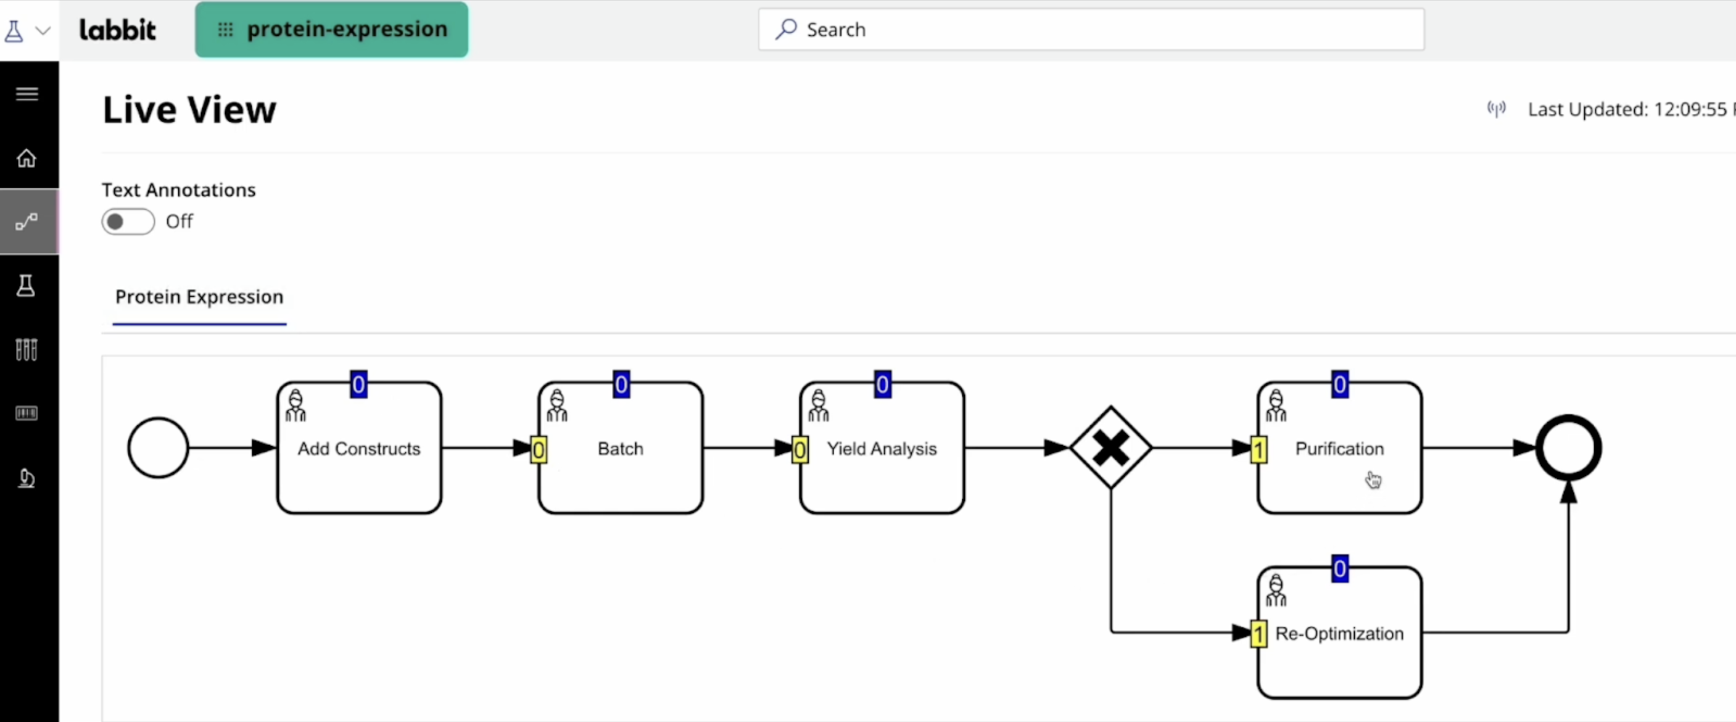Go to Home via sidebar icon
This screenshot has height=722, width=1736.
tap(27, 159)
